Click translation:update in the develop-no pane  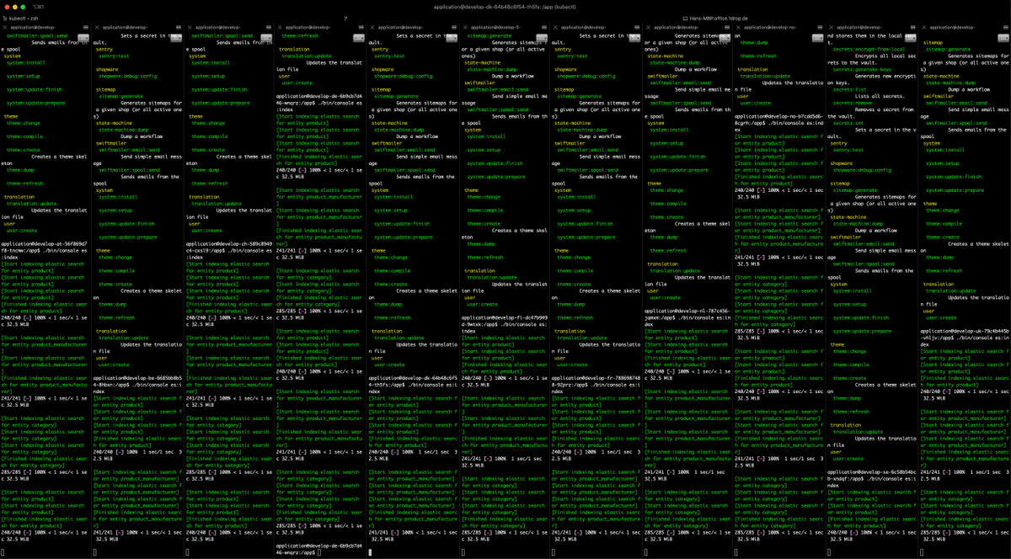click(x=764, y=76)
